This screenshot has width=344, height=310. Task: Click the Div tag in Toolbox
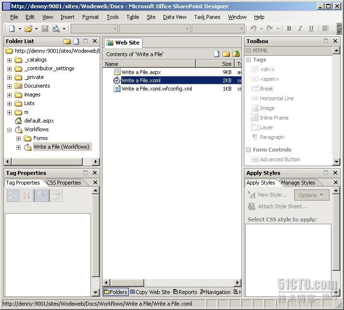click(x=267, y=69)
